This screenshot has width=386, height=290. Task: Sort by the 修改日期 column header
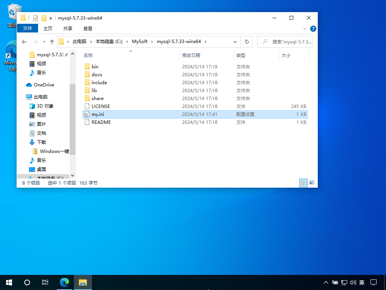click(x=191, y=56)
